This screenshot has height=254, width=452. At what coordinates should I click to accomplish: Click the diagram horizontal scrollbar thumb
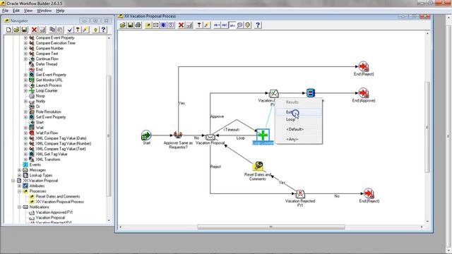tap(270, 227)
